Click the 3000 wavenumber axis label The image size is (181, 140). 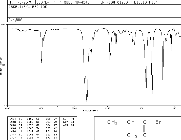pyautogui.click(x=41, y=108)
